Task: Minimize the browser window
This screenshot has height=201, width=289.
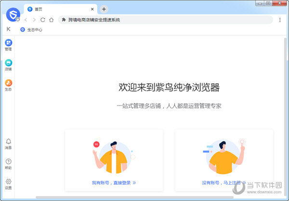Action: [x=260, y=3]
